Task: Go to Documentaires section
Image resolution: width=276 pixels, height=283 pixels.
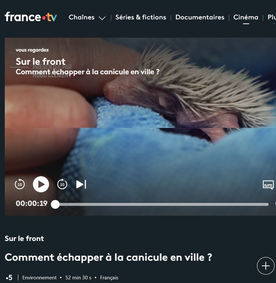Action: tap(200, 17)
